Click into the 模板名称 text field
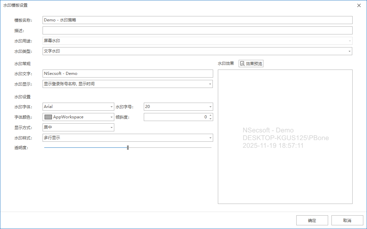Viewport: 367px width, 229px height. tap(197, 20)
